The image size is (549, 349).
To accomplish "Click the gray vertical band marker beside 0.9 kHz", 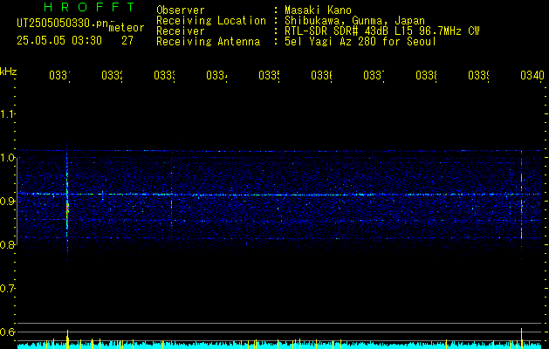I will coord(17,202).
